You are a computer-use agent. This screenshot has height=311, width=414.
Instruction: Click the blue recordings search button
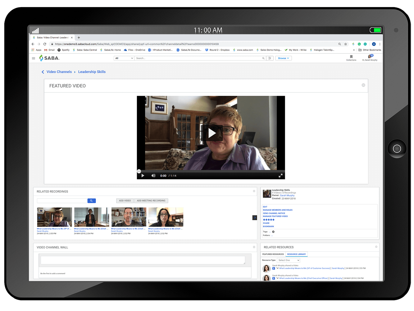pos(92,201)
